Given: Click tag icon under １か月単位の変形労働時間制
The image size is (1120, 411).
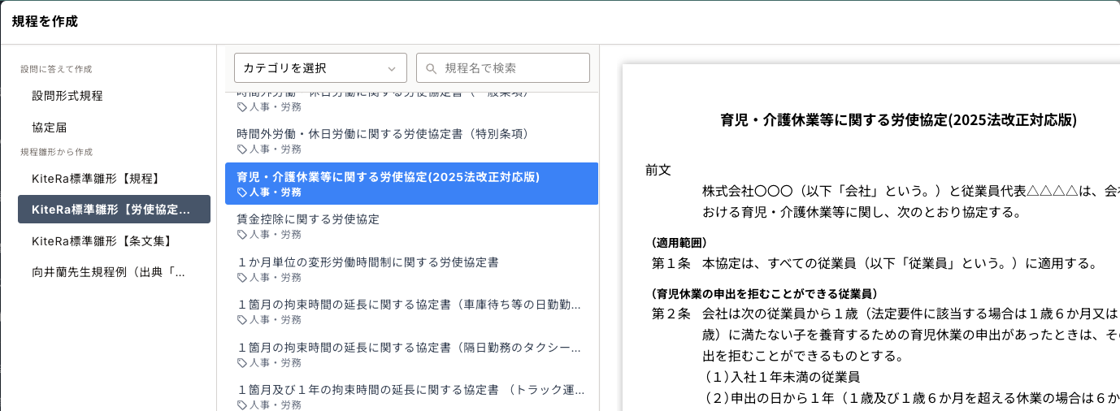Looking at the screenshot, I should click(241, 278).
